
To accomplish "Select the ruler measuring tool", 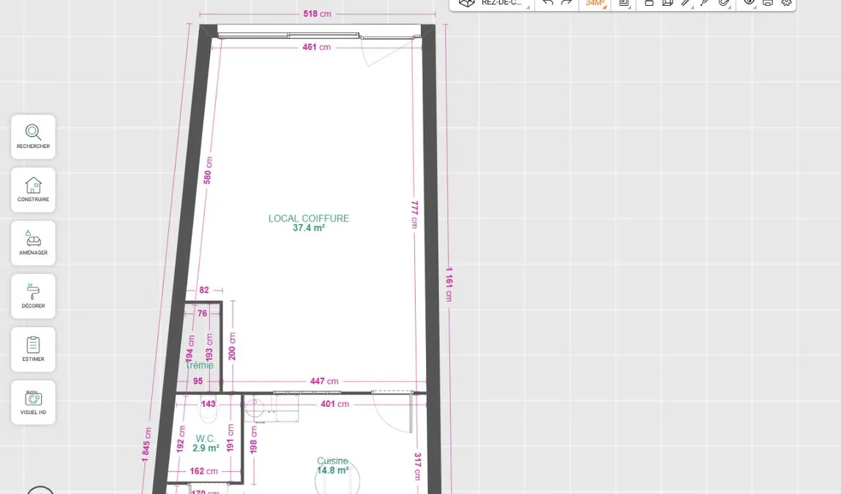I will tap(686, 3).
